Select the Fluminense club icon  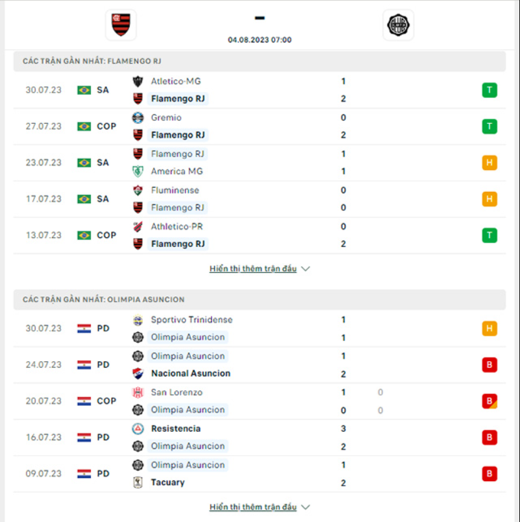pyautogui.click(x=136, y=190)
